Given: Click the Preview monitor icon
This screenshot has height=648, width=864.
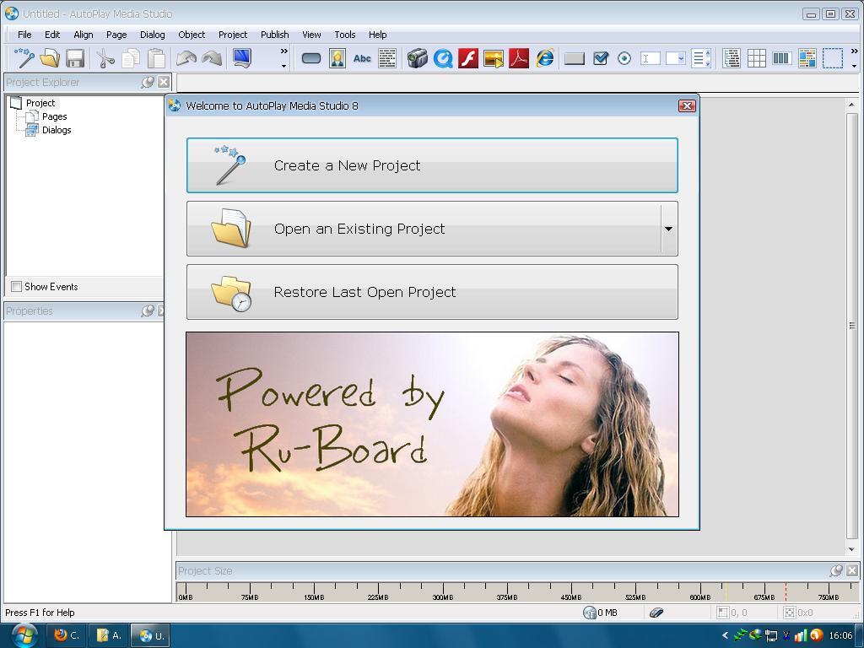Looking at the screenshot, I should pyautogui.click(x=242, y=58).
